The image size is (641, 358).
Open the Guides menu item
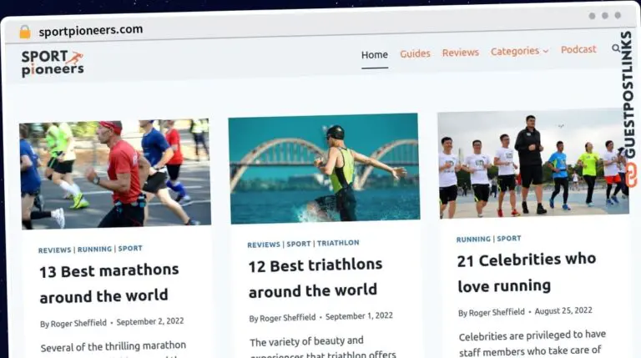click(x=415, y=53)
